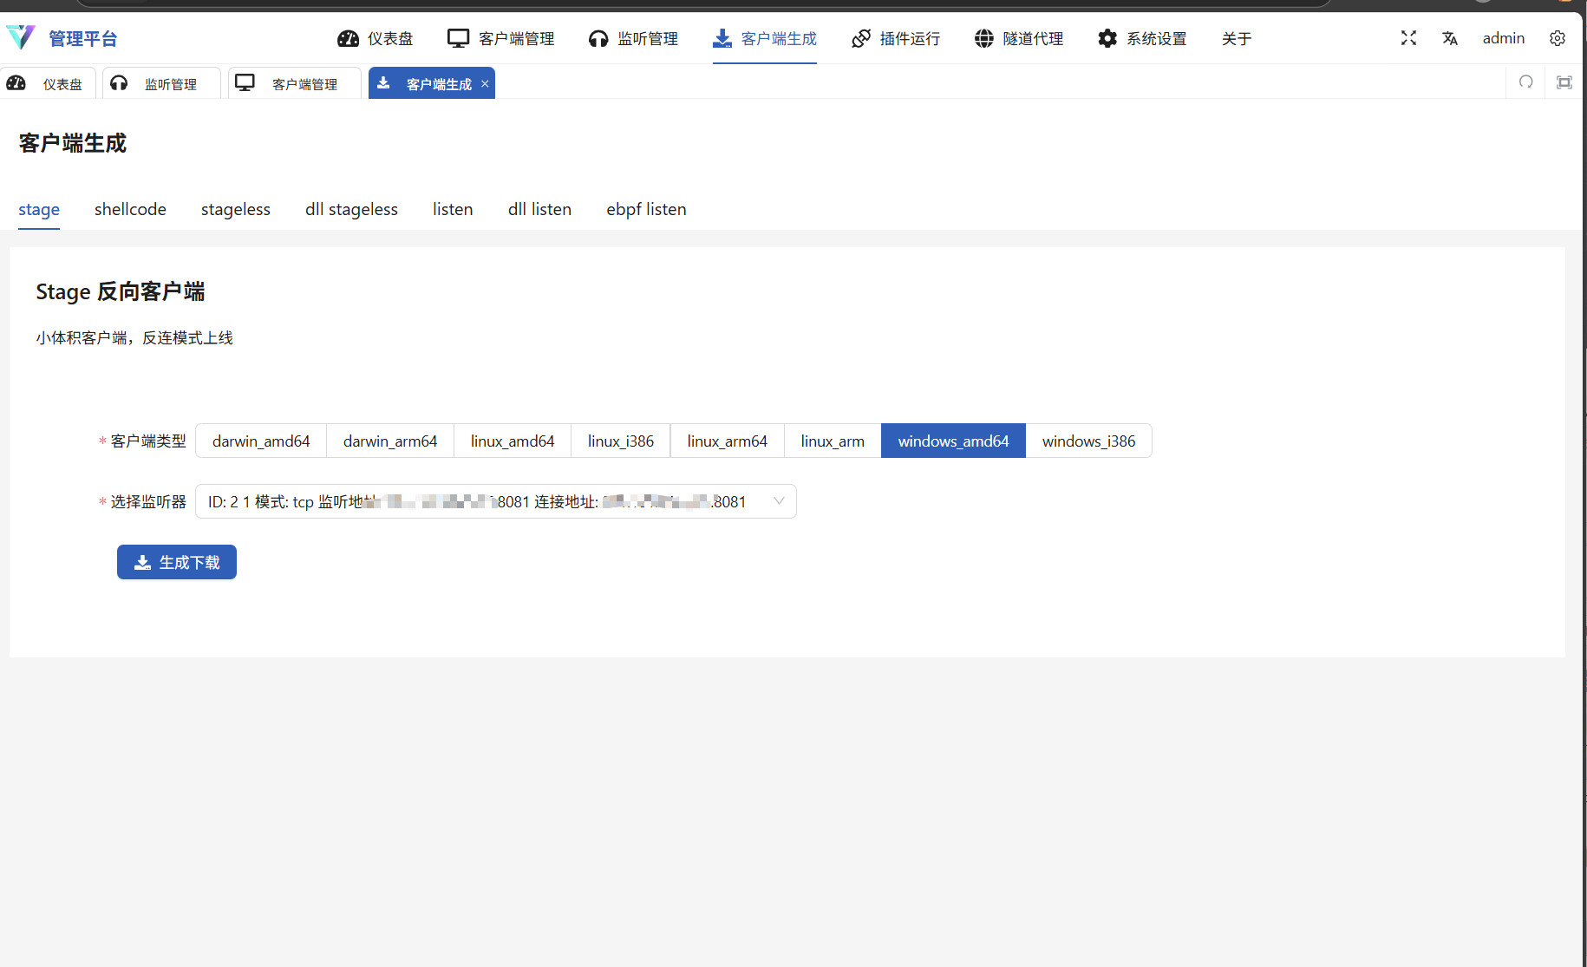Screen dimensions: 1587x967
Task: Click the 生成下载 download button
Action: click(x=176, y=562)
